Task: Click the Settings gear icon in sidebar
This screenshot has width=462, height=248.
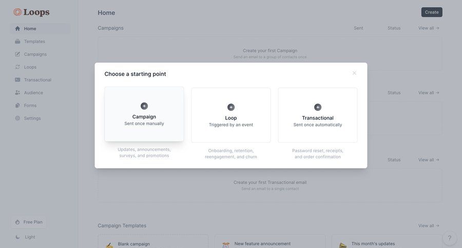Action: (17, 118)
